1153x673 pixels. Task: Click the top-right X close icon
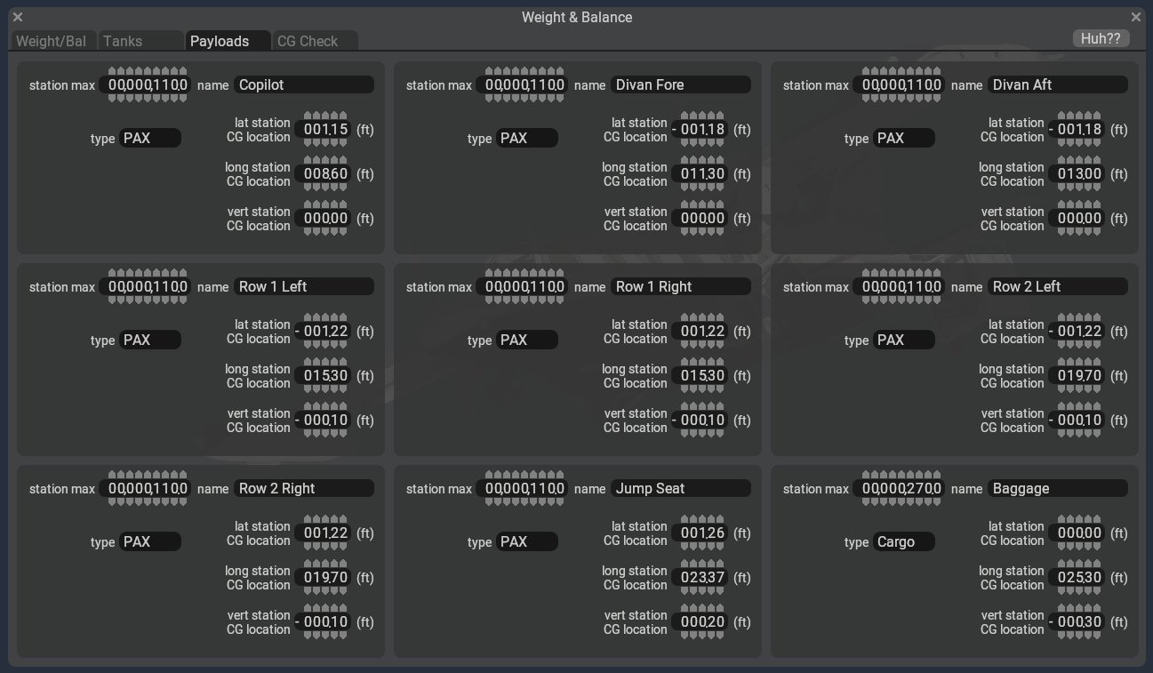pyautogui.click(x=1135, y=17)
